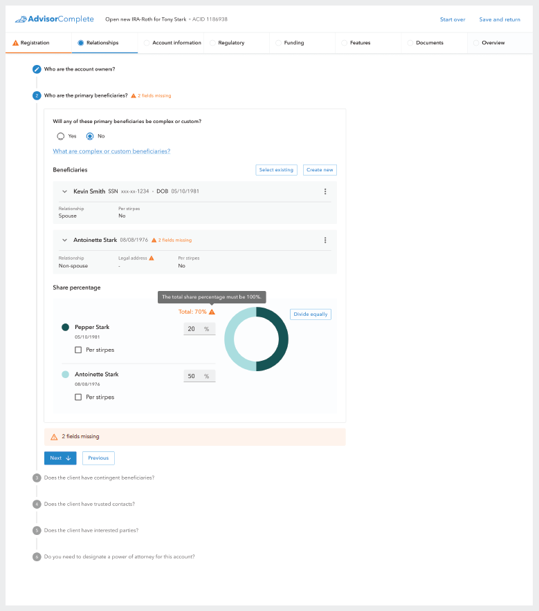Click the AdvisorComplete logo
This screenshot has height=611, width=539.
(x=54, y=19)
